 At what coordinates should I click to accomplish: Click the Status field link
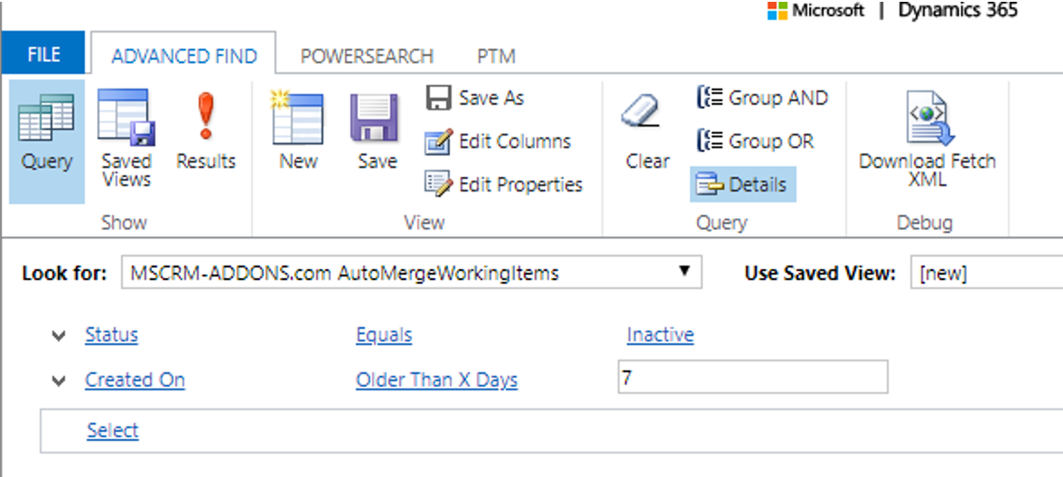coord(112,335)
